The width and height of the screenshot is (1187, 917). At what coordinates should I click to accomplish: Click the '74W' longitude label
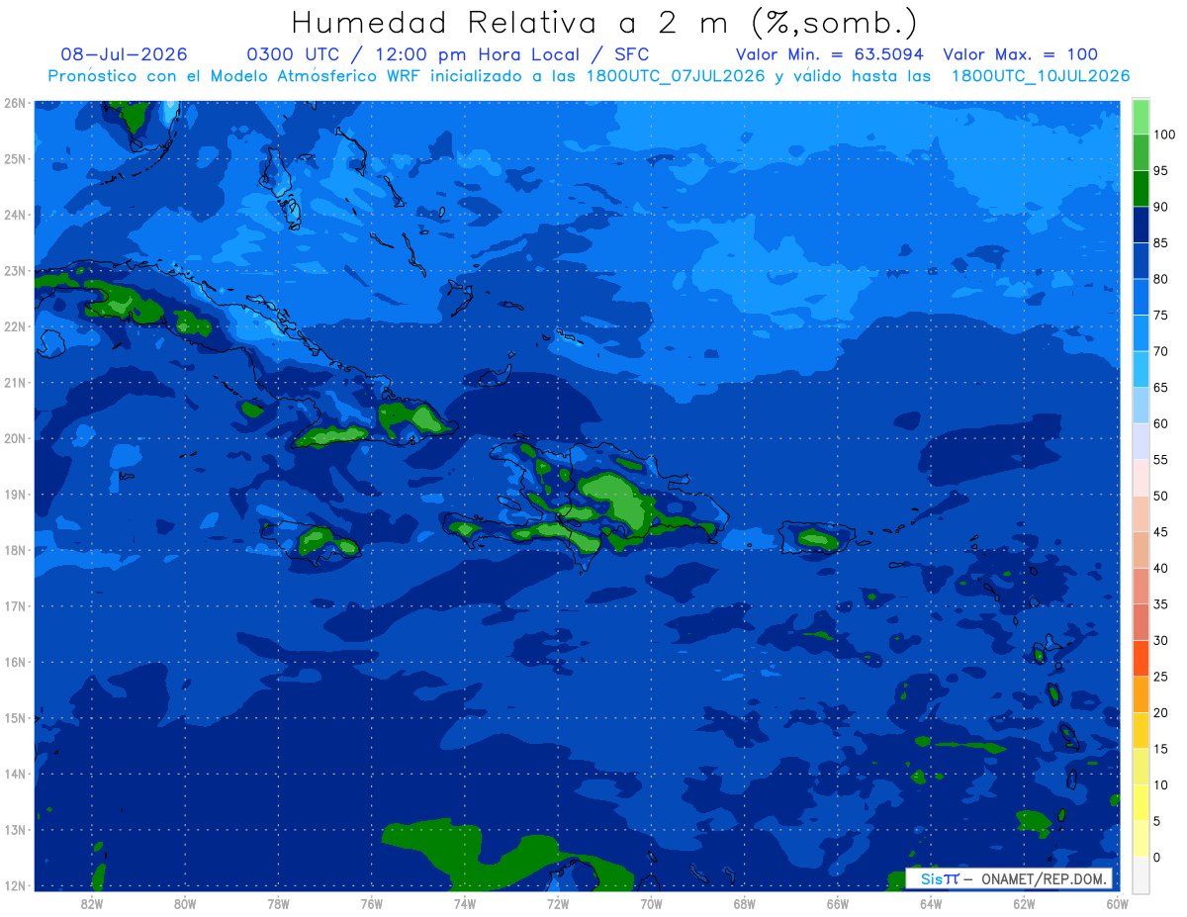465,903
